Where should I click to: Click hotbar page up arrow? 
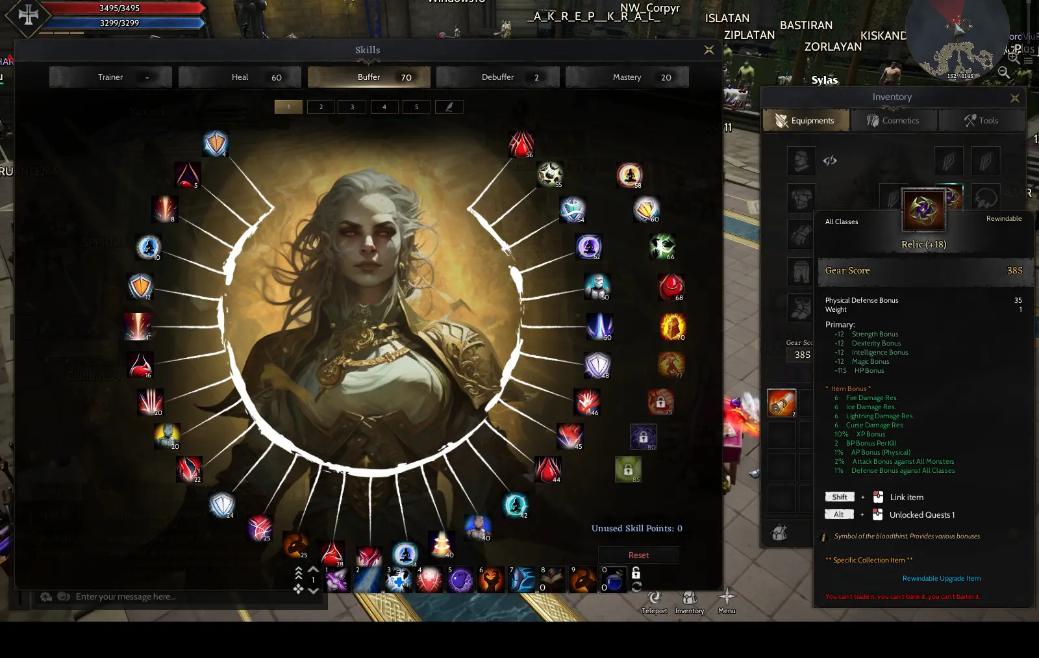coord(313,570)
